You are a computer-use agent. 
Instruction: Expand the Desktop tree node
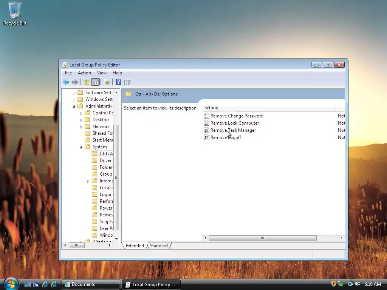(81, 120)
